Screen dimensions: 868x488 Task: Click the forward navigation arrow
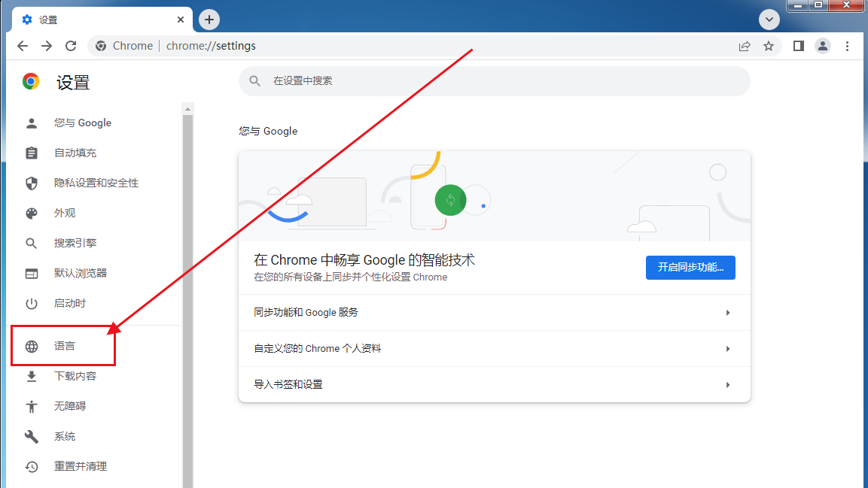click(47, 46)
